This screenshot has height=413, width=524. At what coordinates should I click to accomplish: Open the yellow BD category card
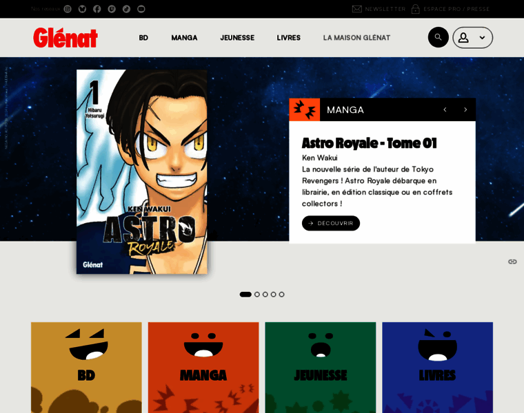point(86,368)
